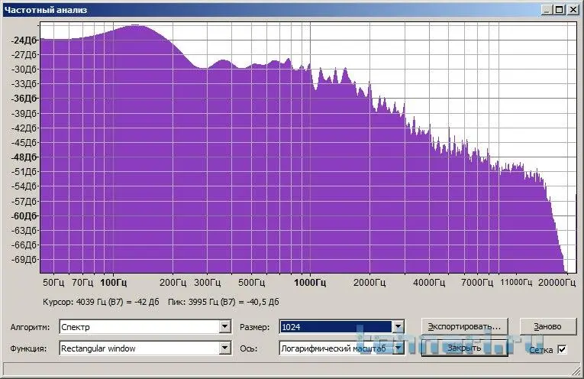
Task: Expand the Функция Rectangular window dropdown
Action: point(224,348)
